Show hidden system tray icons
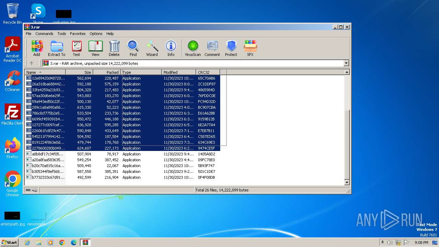The image size is (439, 247). pyautogui.click(x=382, y=242)
